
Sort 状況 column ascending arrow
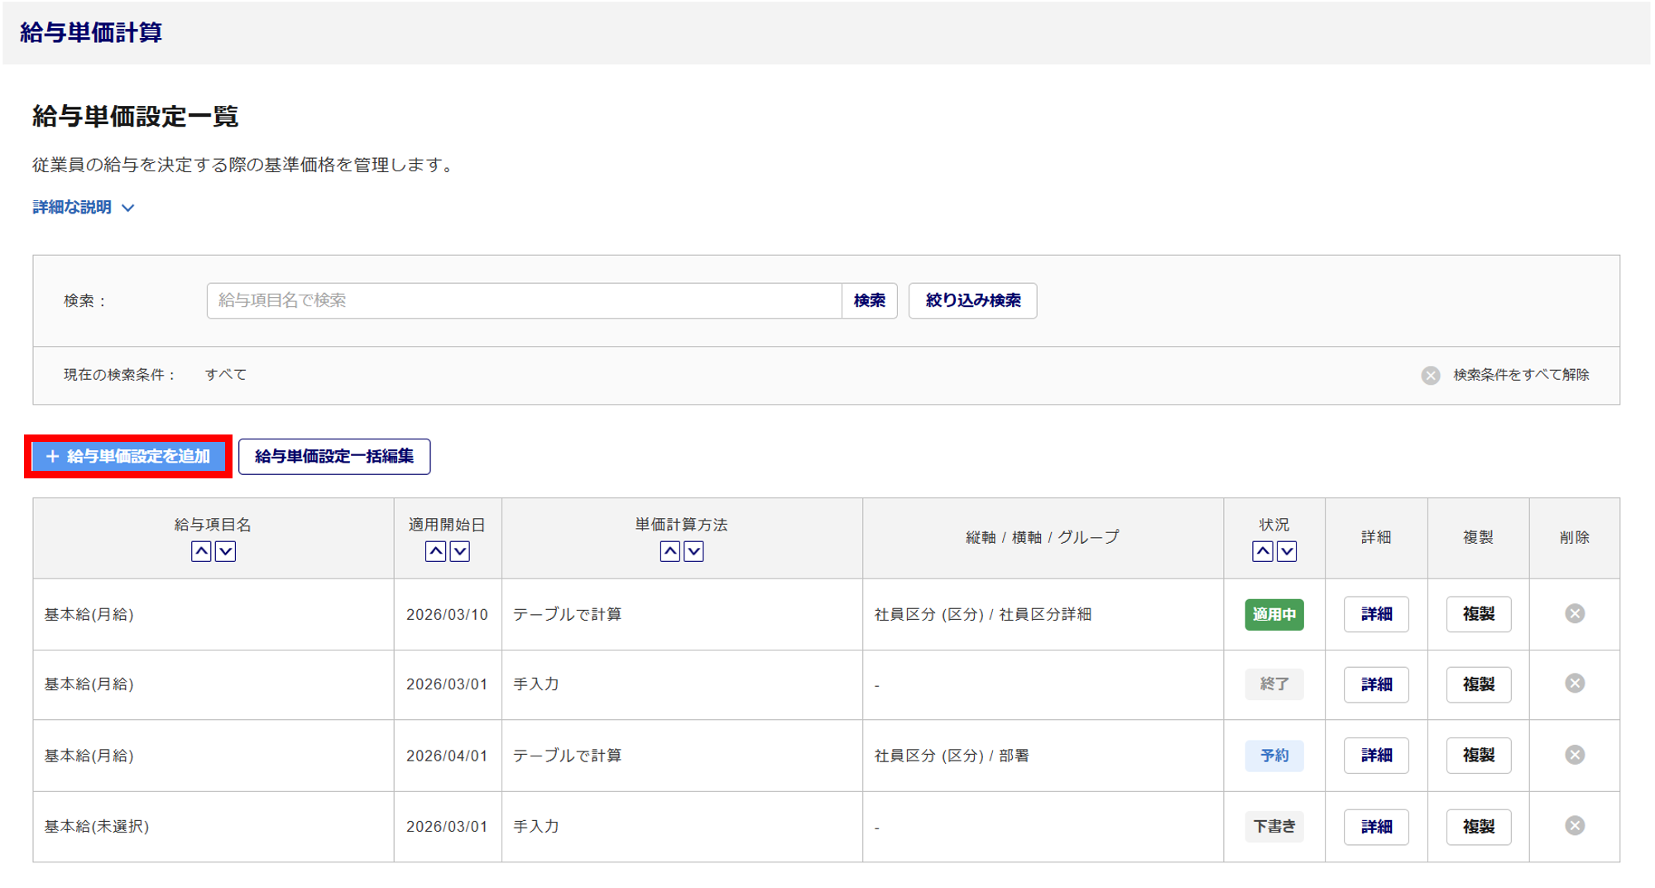[x=1262, y=551]
